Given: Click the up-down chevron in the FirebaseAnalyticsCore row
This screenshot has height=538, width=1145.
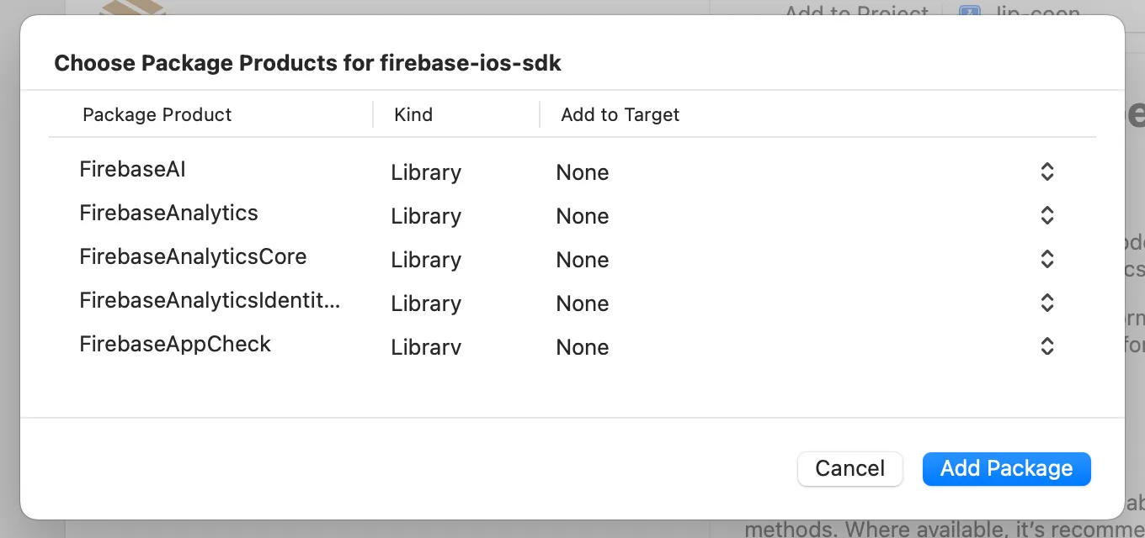Looking at the screenshot, I should (1046, 260).
